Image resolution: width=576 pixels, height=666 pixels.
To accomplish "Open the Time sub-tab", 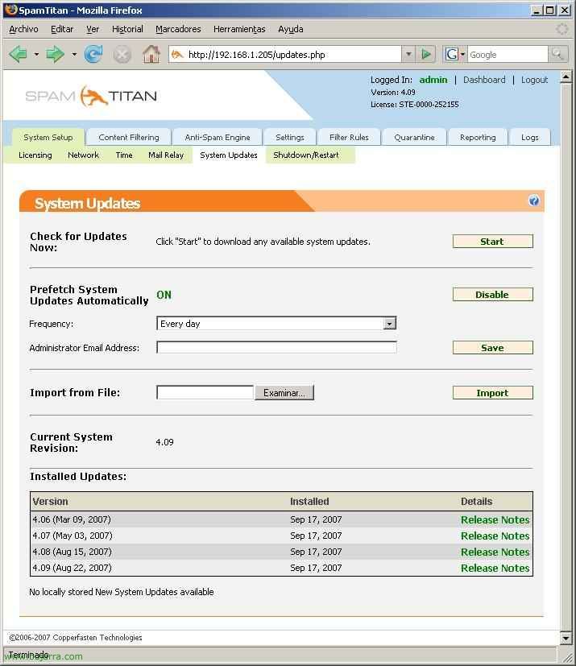I will coord(124,155).
